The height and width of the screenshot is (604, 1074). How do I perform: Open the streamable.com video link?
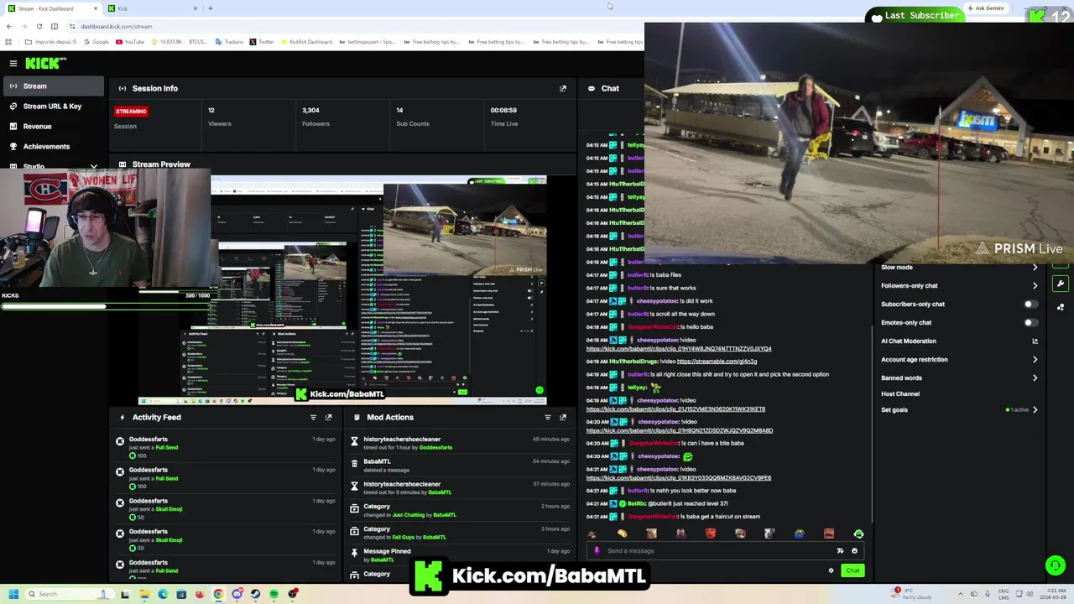(717, 362)
